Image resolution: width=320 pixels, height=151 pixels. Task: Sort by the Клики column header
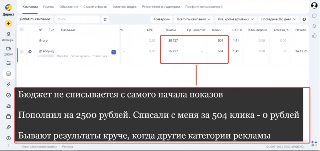[x=217, y=30]
